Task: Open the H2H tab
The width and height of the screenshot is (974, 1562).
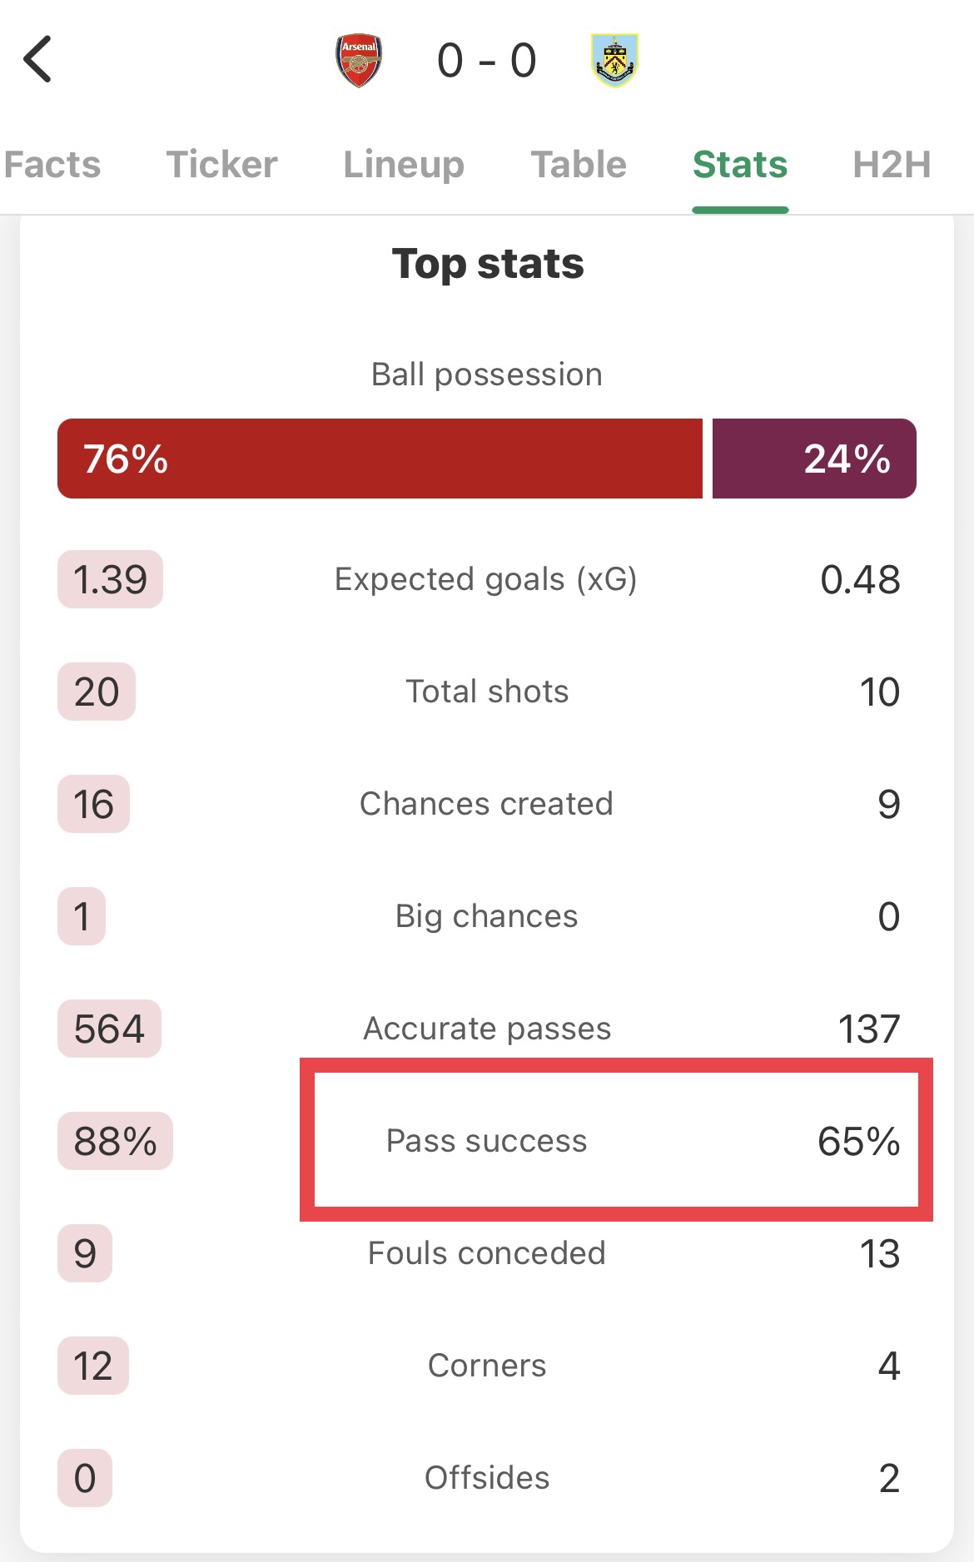Action: pyautogui.click(x=892, y=165)
